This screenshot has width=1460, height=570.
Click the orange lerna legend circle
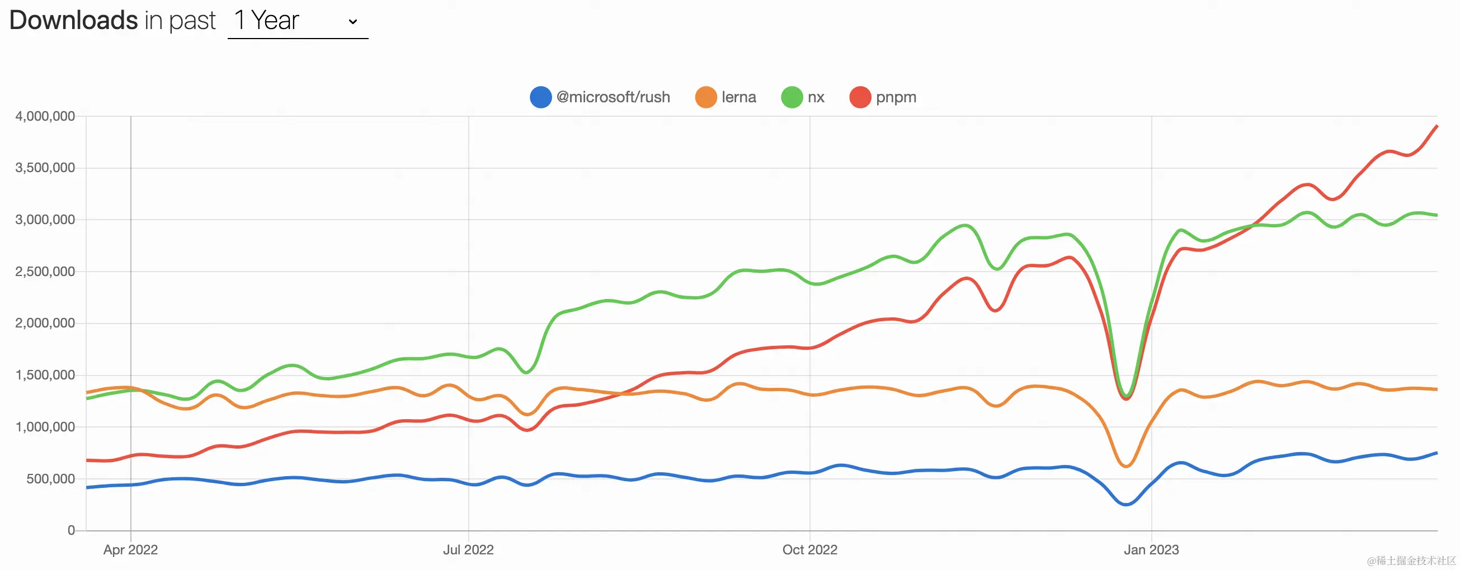[x=706, y=97]
